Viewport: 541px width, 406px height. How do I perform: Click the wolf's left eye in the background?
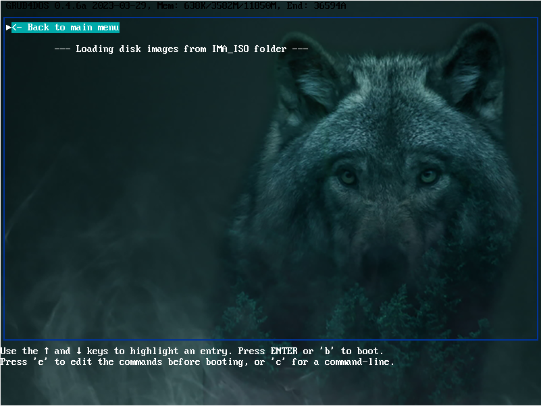[x=347, y=177]
